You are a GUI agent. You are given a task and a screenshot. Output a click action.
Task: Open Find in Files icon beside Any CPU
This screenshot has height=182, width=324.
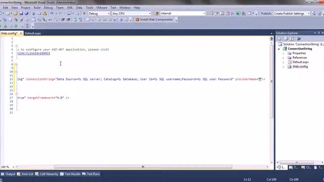156,14
